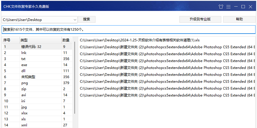
Task: Click count 2 in zip row
Action: (x=64, y=89)
